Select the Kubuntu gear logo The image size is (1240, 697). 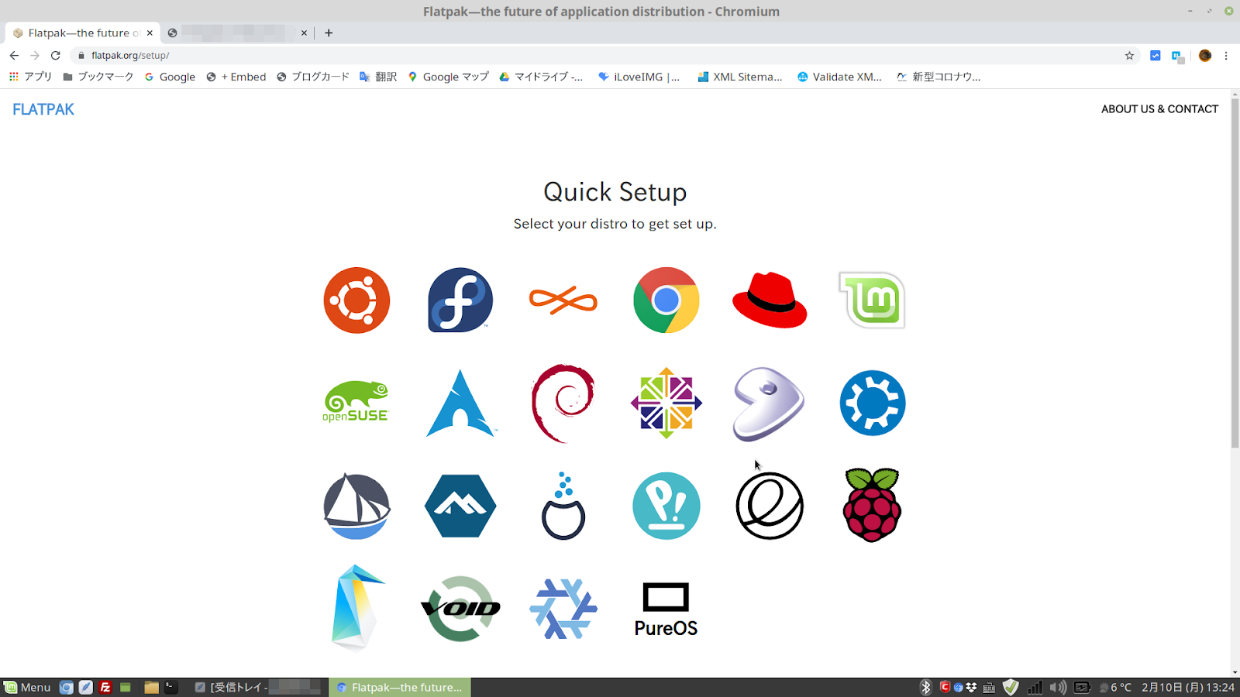(x=873, y=403)
